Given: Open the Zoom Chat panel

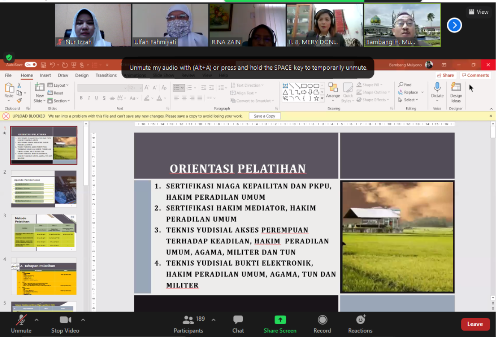Looking at the screenshot, I should pos(238,324).
